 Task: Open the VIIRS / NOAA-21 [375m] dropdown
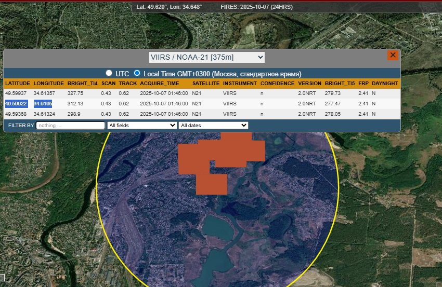206,57
